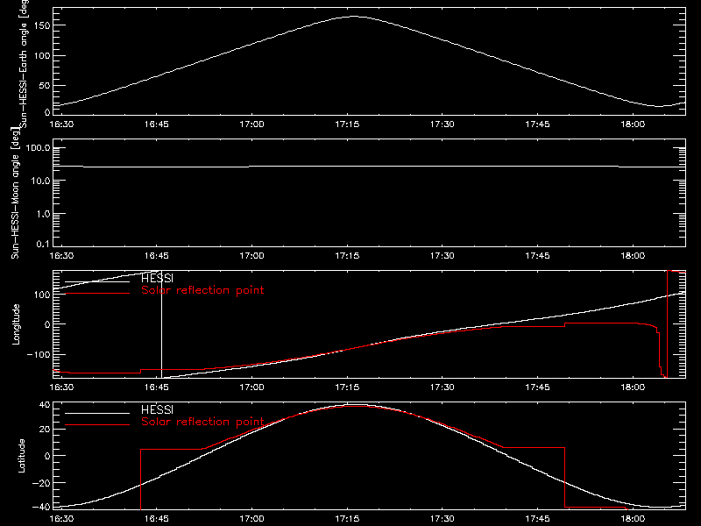
Task: Click the '0.1' tick label on Moon angle plot
Action: tap(43, 244)
